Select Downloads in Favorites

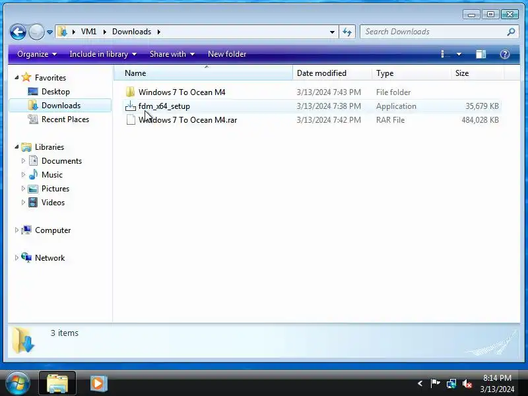(x=61, y=106)
